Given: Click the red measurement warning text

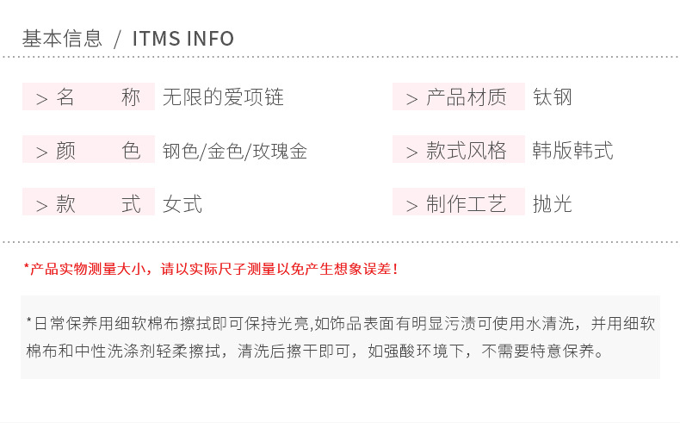Looking at the screenshot, I should coord(211,269).
